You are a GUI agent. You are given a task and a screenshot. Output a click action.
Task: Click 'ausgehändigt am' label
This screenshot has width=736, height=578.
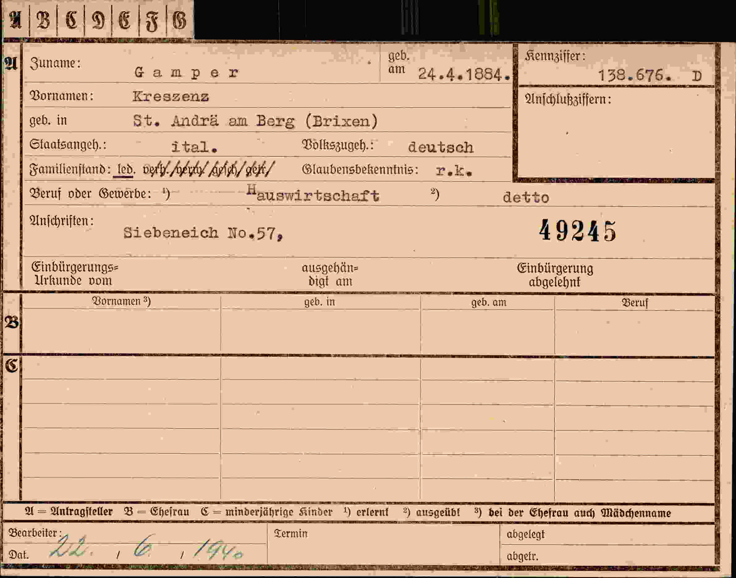330,275
